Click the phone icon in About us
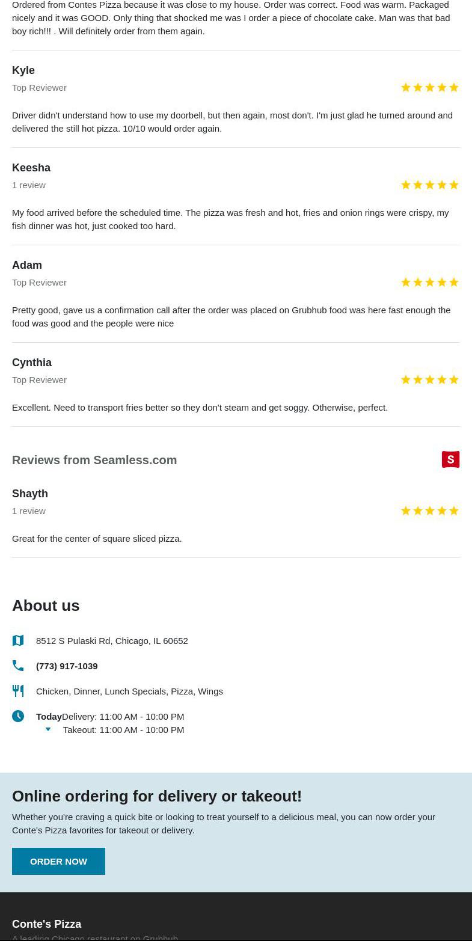472x941 pixels. pos(18,666)
